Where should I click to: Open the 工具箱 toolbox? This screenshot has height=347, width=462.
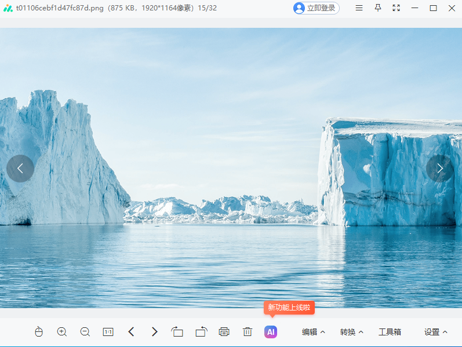pyautogui.click(x=390, y=332)
